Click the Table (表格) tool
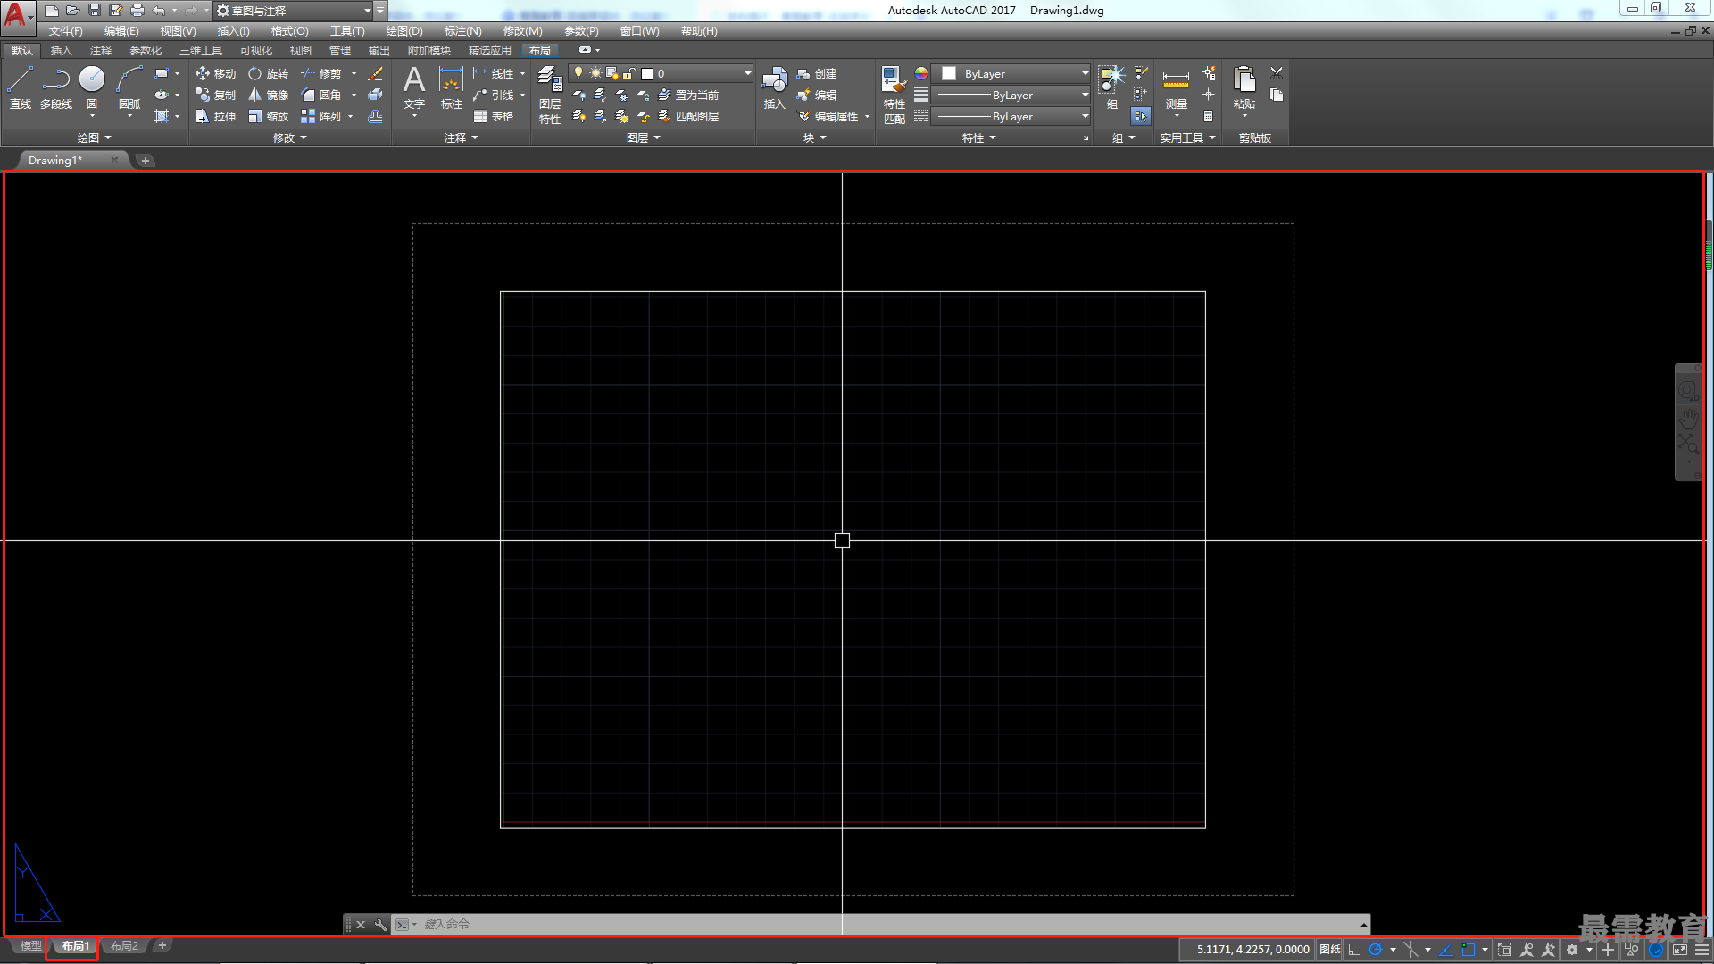This screenshot has width=1714, height=964. pyautogui.click(x=493, y=116)
